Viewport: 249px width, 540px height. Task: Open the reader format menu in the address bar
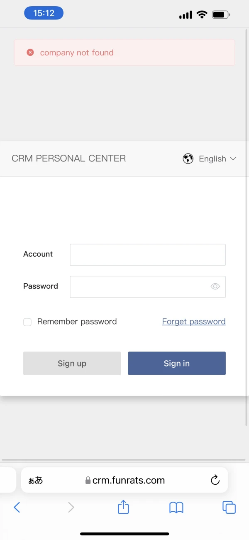point(36,481)
